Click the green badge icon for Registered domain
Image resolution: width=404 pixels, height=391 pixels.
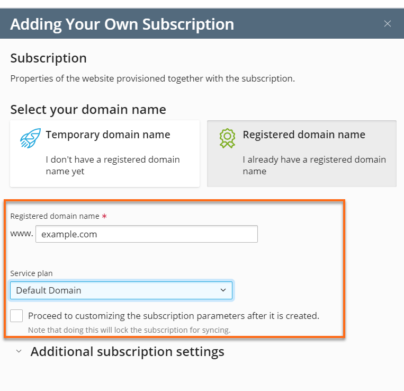(x=227, y=138)
